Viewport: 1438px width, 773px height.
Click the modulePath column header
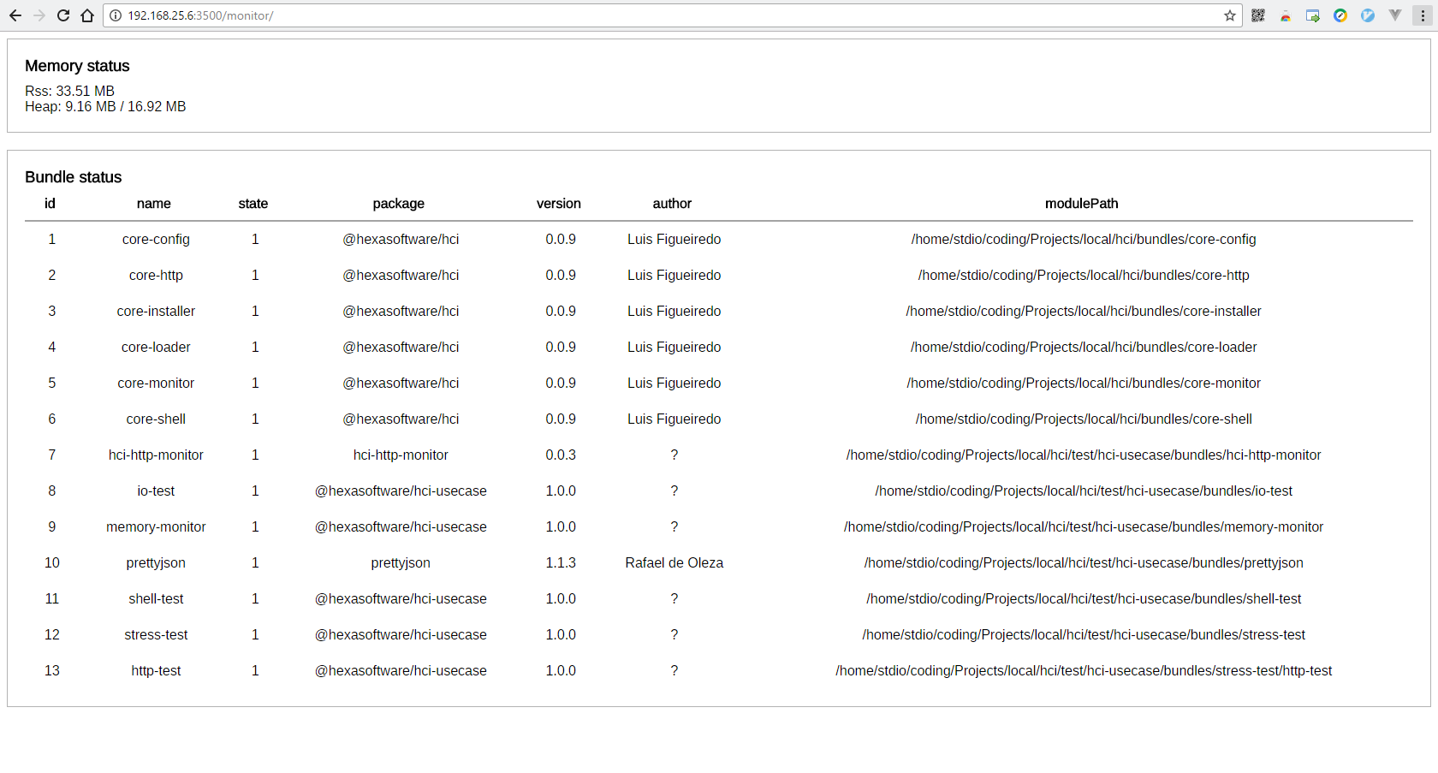[1081, 204]
